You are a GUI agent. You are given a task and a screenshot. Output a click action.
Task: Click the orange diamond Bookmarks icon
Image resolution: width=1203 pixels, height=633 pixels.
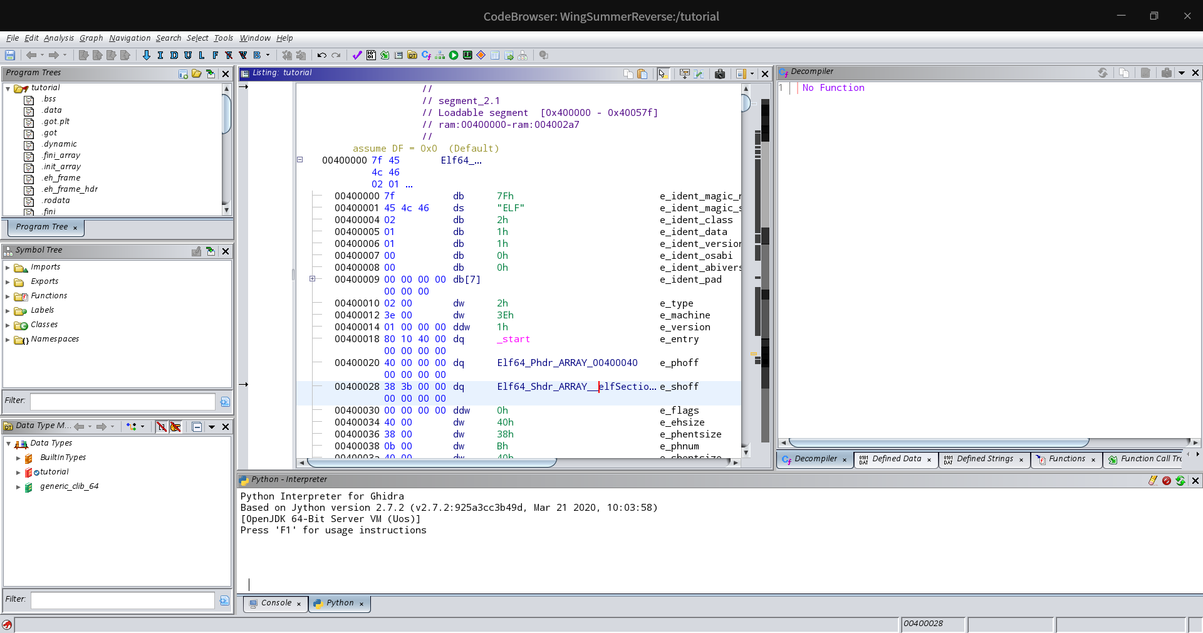pos(481,55)
